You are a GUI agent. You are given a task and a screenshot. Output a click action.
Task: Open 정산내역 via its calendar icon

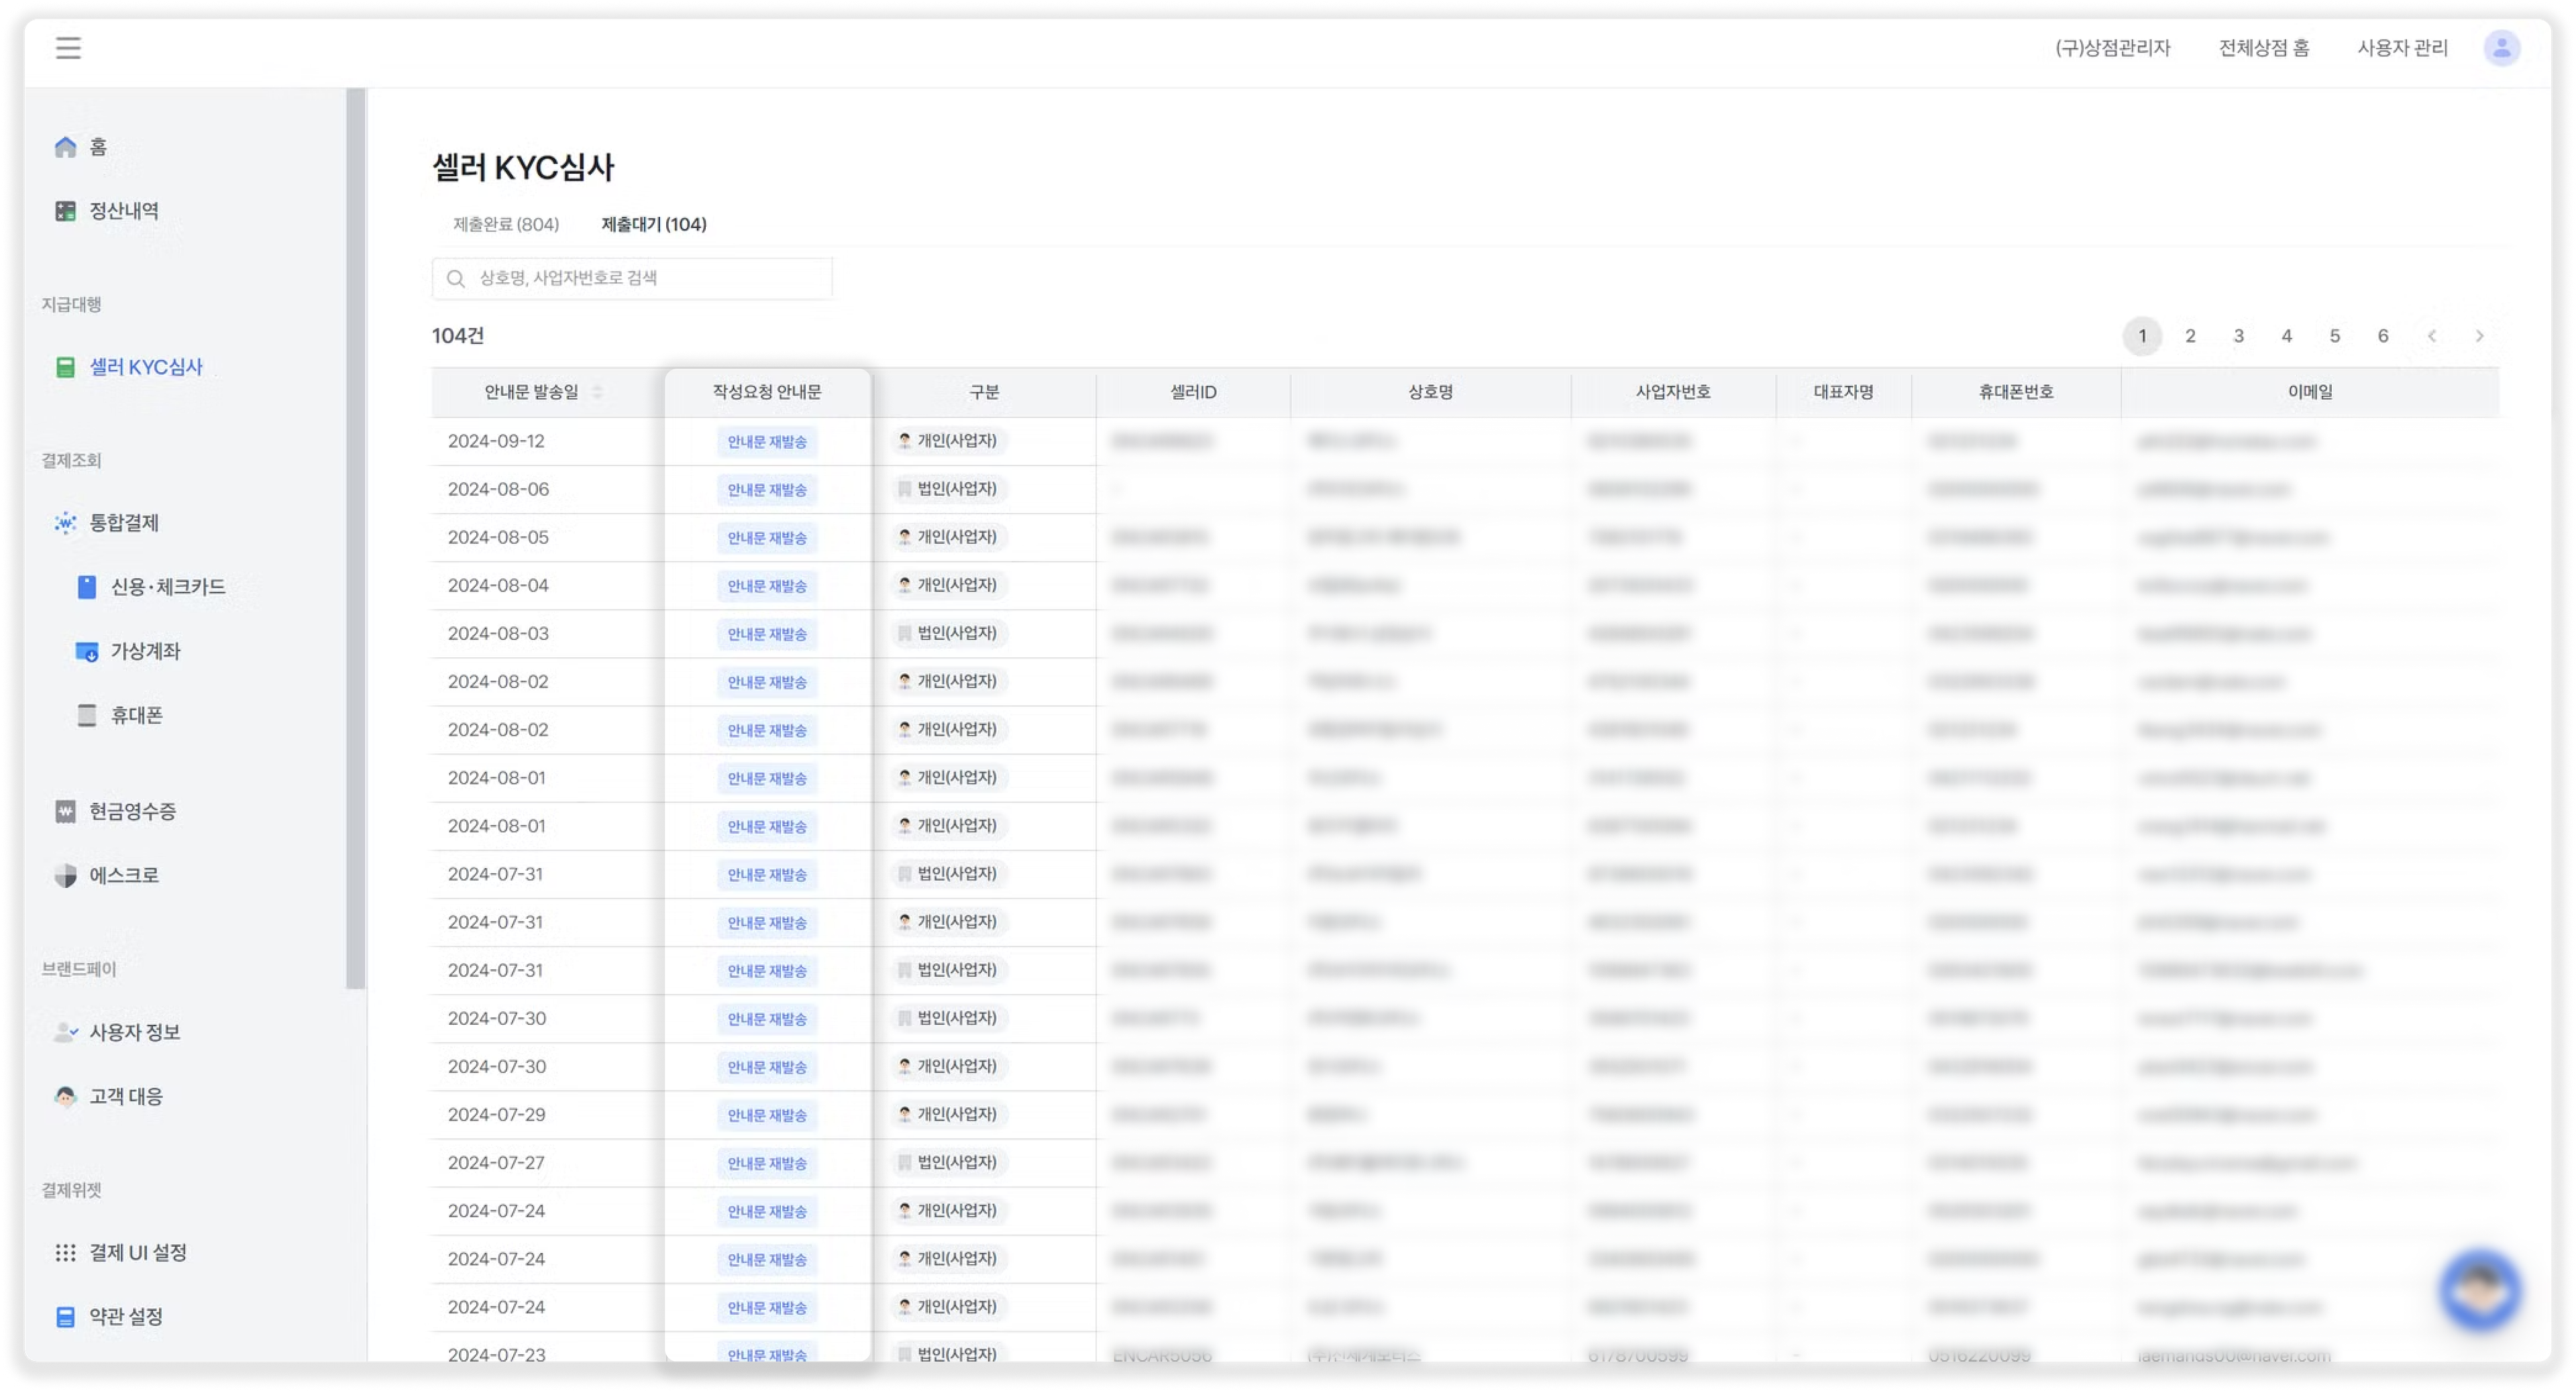click(x=65, y=211)
